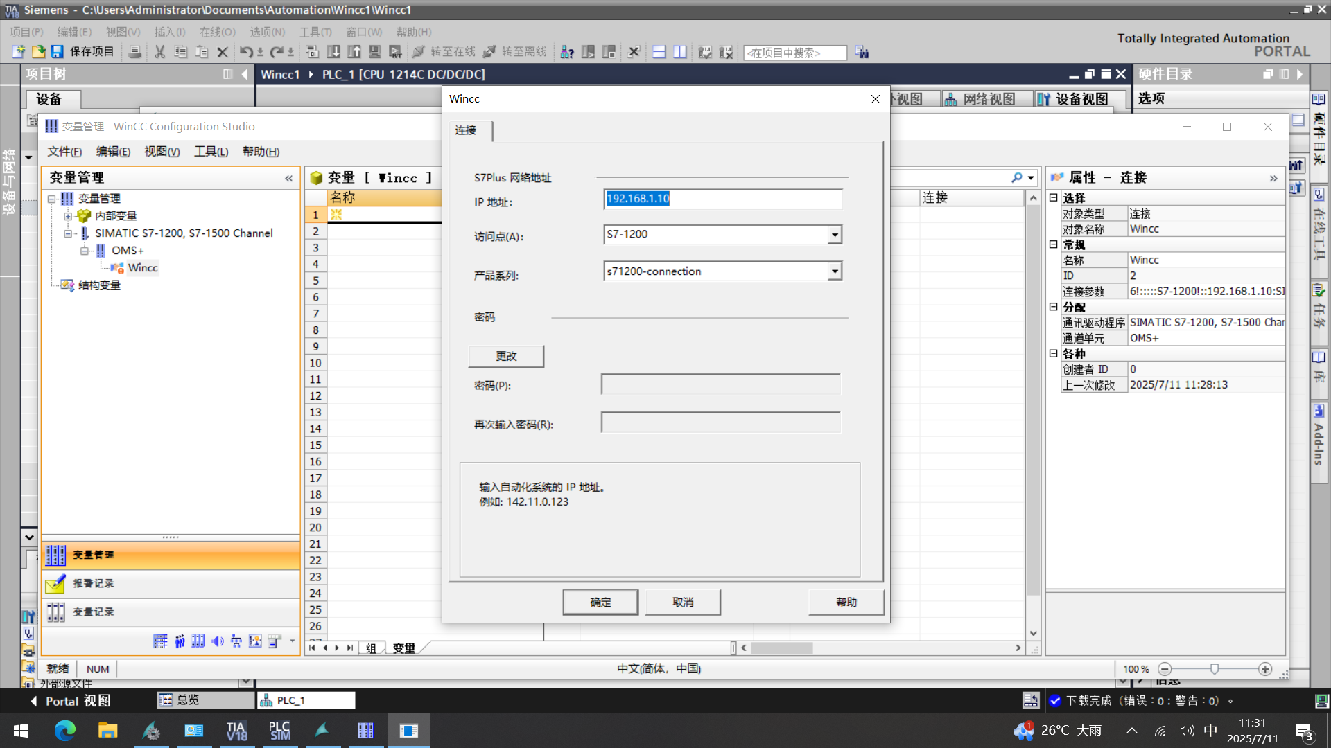Click the 更改 password button
Viewport: 1331px width, 748px height.
click(506, 356)
